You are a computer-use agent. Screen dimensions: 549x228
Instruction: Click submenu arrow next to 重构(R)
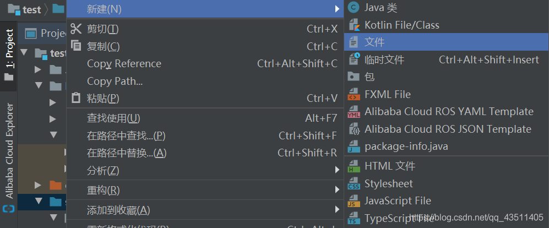click(337, 190)
